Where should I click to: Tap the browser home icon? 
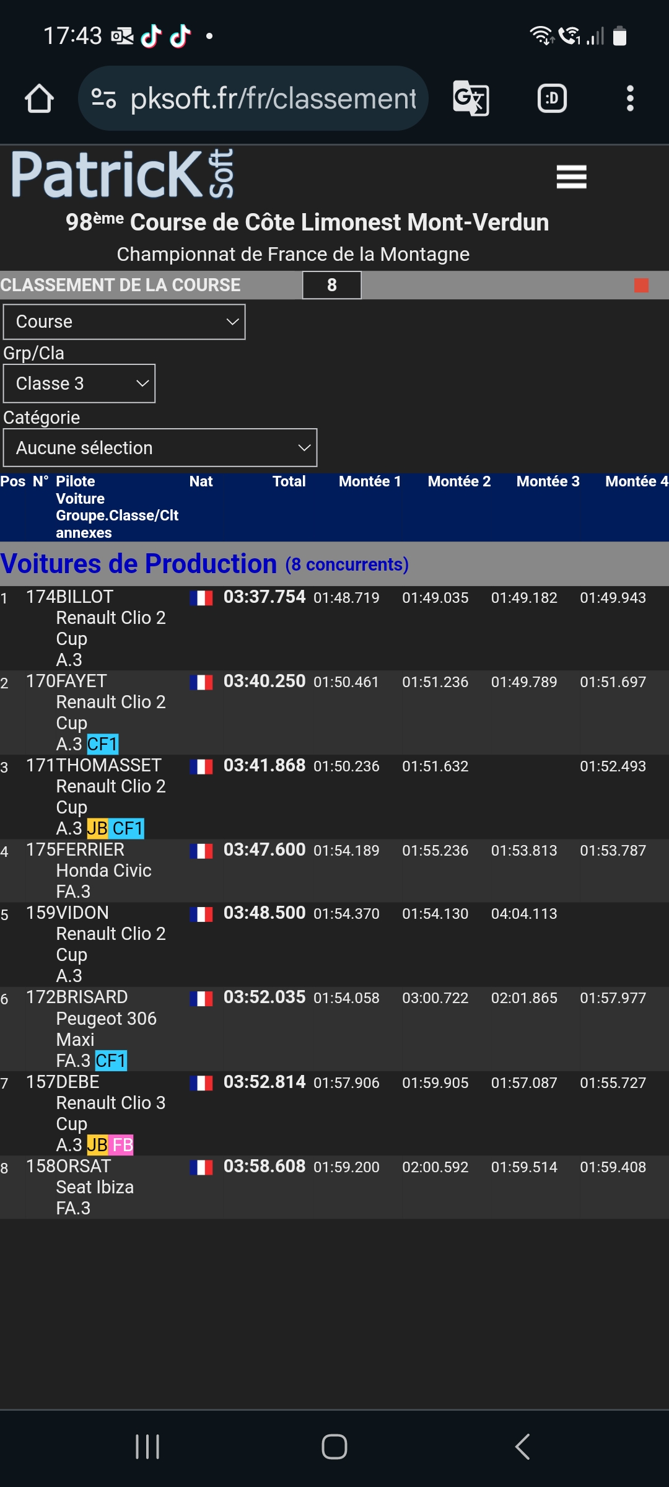pos(39,99)
